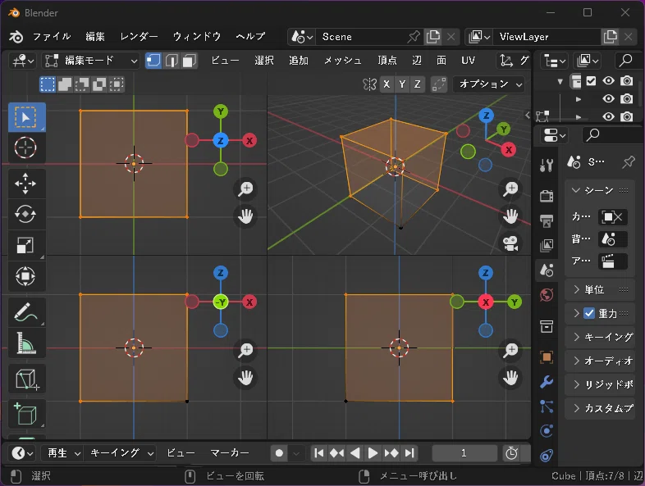Select the Rotate tool
645x486 pixels.
tap(25, 214)
